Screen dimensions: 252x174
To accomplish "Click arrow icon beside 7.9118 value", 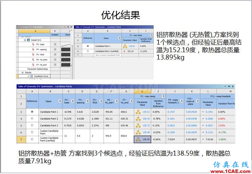I will point(203,140).
